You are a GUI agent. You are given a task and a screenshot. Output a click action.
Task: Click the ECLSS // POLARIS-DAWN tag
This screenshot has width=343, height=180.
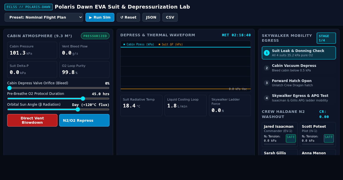(29, 7)
